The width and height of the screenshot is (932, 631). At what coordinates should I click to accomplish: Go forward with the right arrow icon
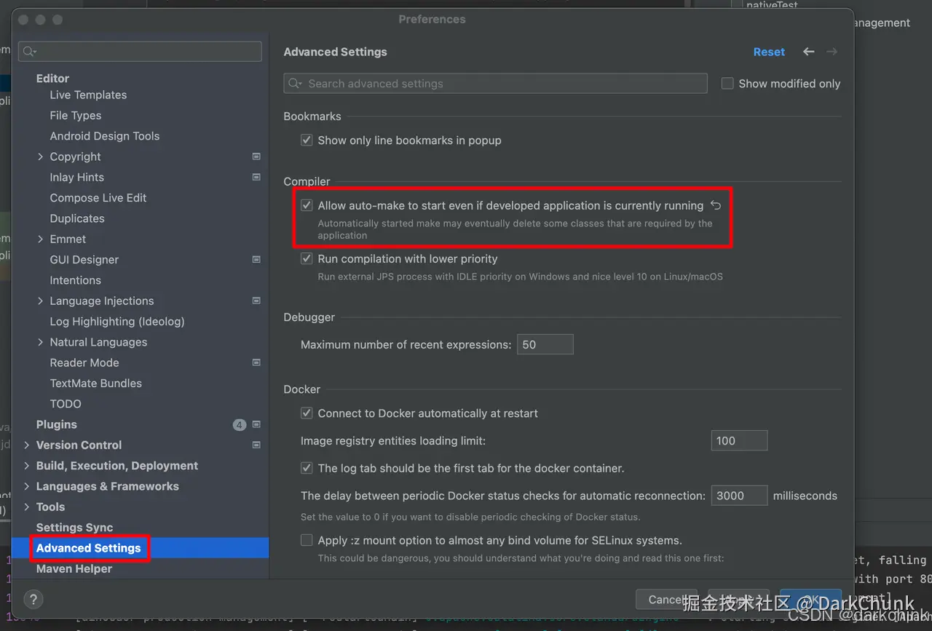pos(832,52)
